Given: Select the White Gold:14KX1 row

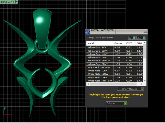Looking at the screenshot, I should (114, 77).
